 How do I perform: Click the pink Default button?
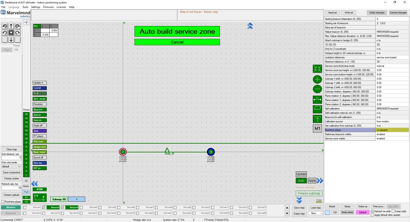coord(363,212)
